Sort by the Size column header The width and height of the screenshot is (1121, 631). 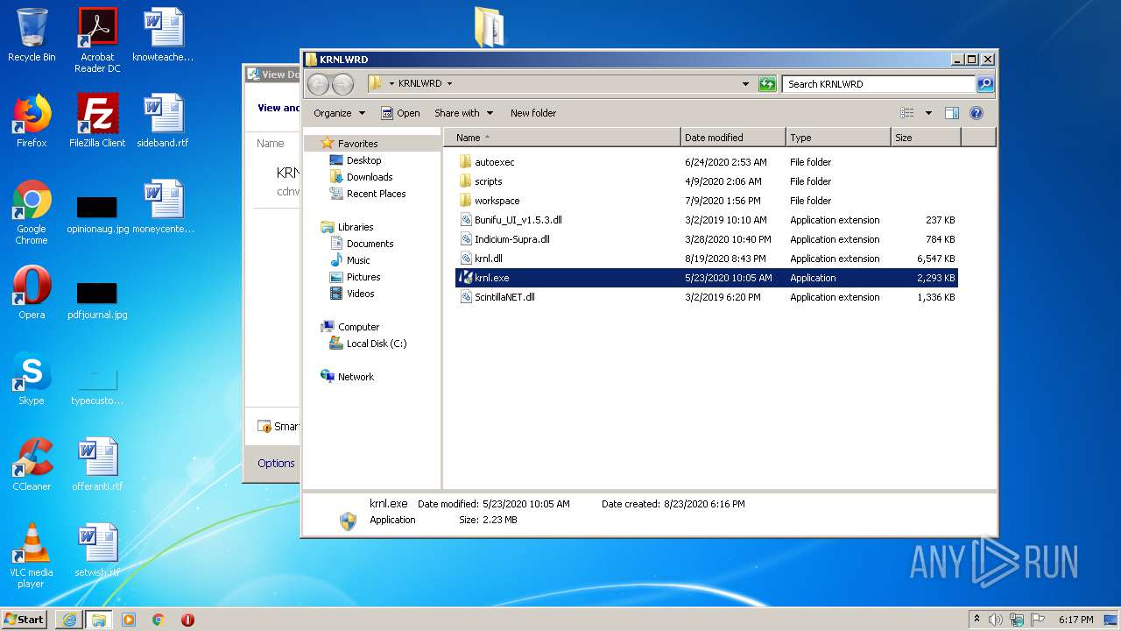[x=926, y=138]
